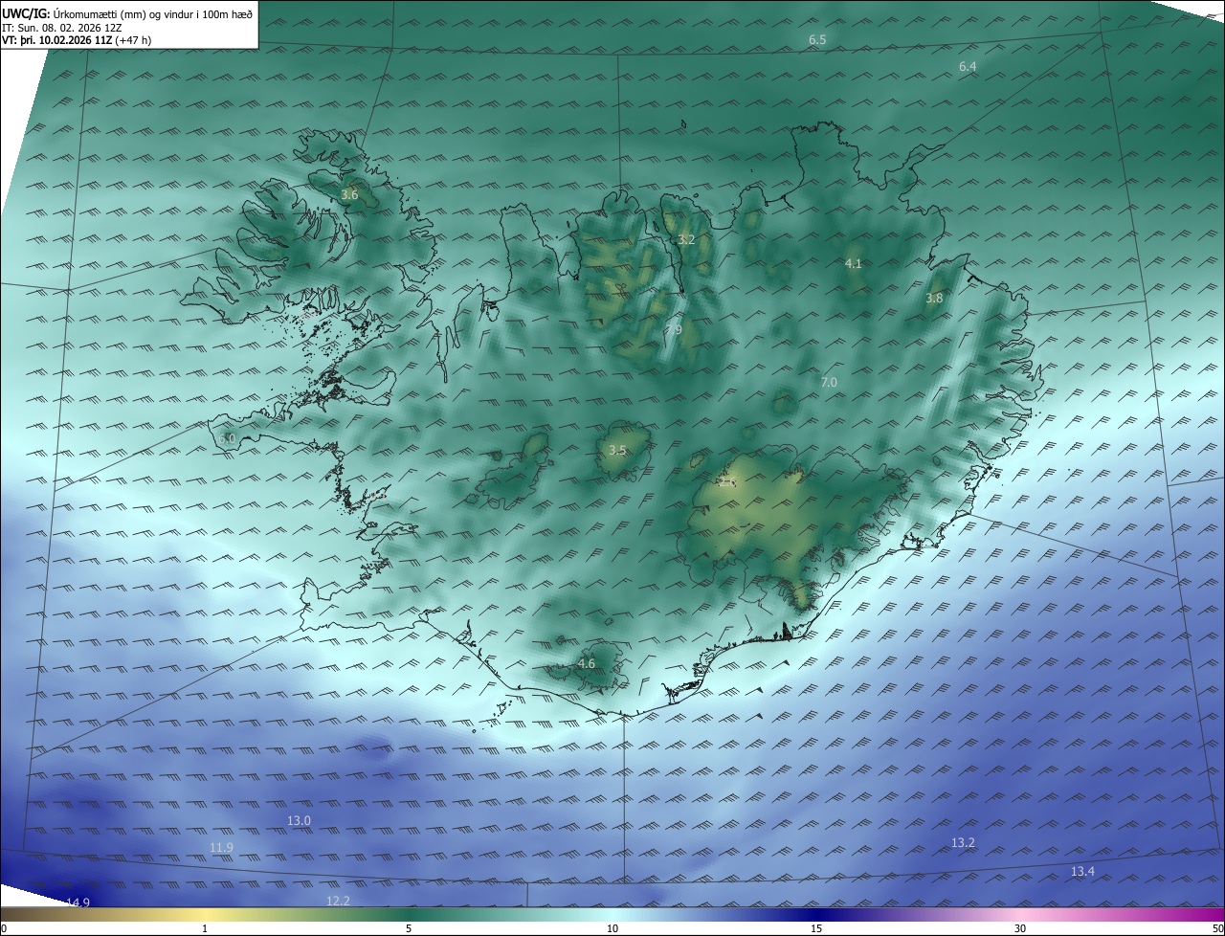Click the 15 tick label on the color scale
The image size is (1225, 936).
(816, 928)
